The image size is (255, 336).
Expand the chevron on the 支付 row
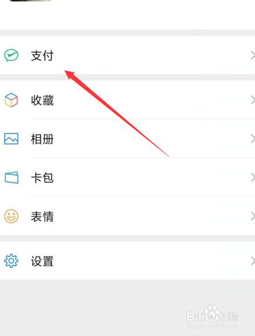(x=253, y=55)
